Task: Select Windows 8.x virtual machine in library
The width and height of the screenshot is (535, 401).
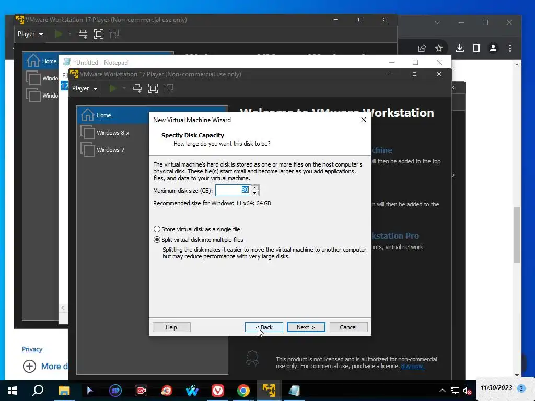Action: coord(113,132)
